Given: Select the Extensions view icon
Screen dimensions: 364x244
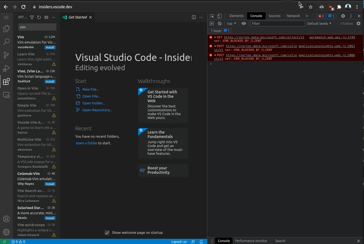Looking at the screenshot, I should pos(6,82).
